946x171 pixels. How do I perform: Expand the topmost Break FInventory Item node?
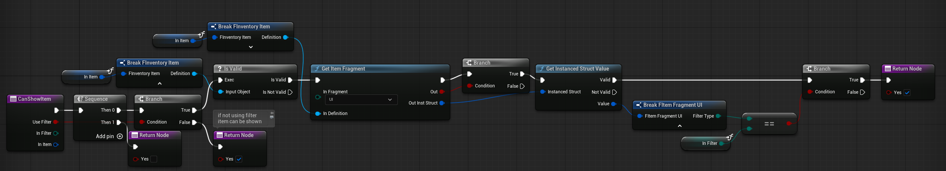tap(251, 47)
